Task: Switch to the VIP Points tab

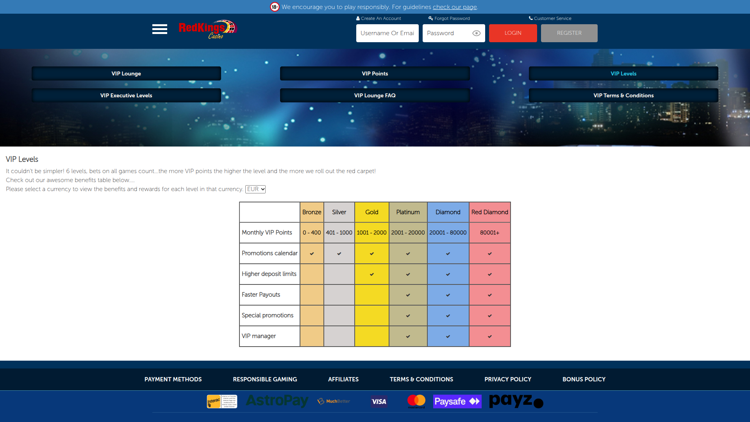Action: [375, 73]
